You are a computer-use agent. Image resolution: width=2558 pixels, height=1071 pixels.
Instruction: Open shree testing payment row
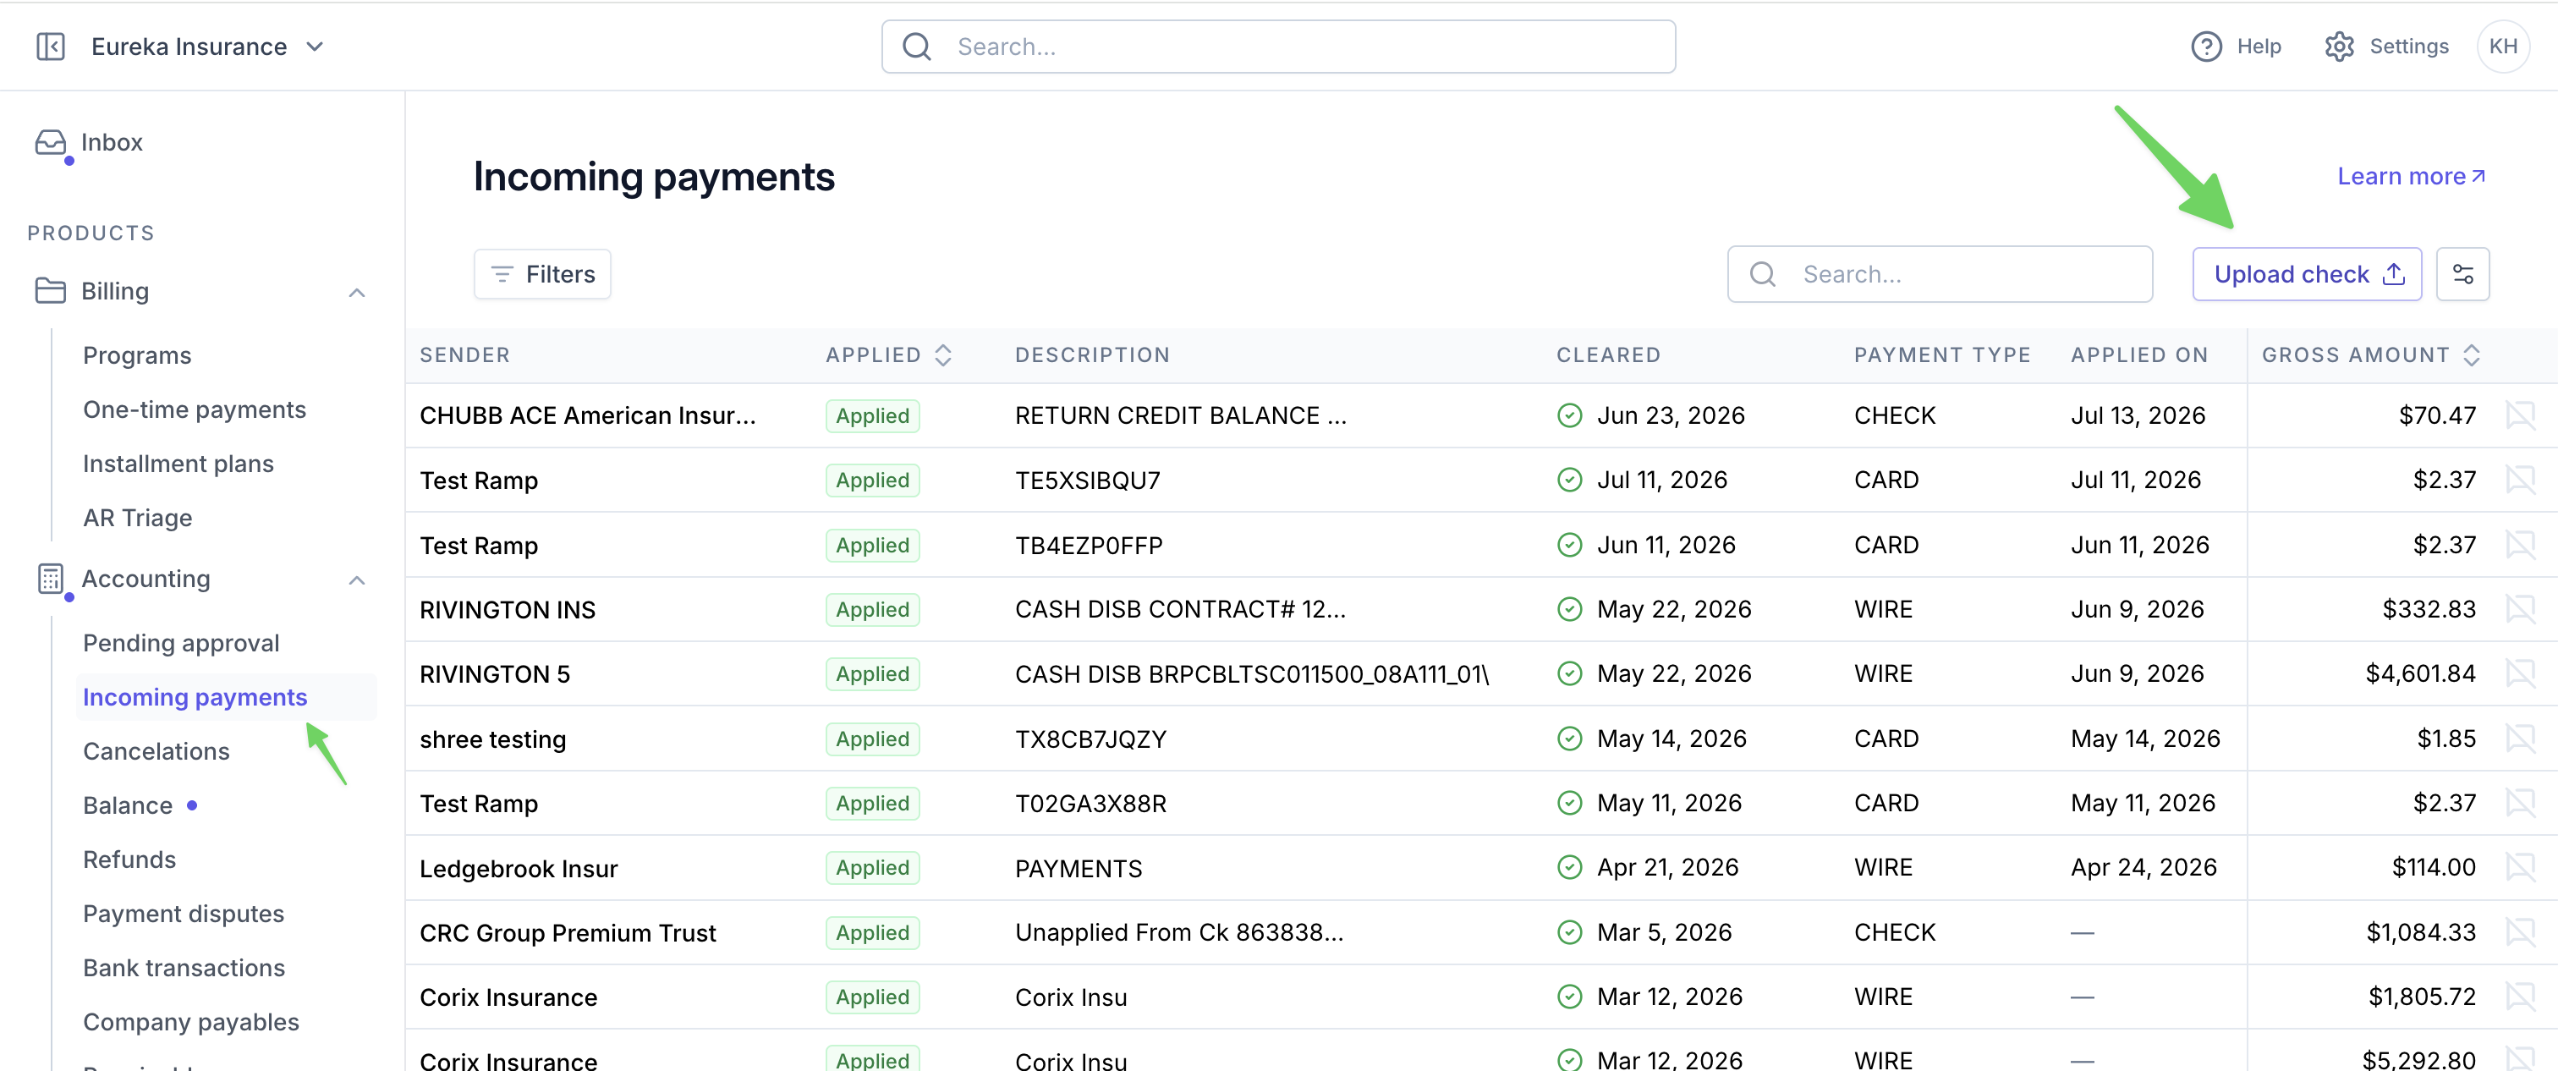coord(1480,739)
